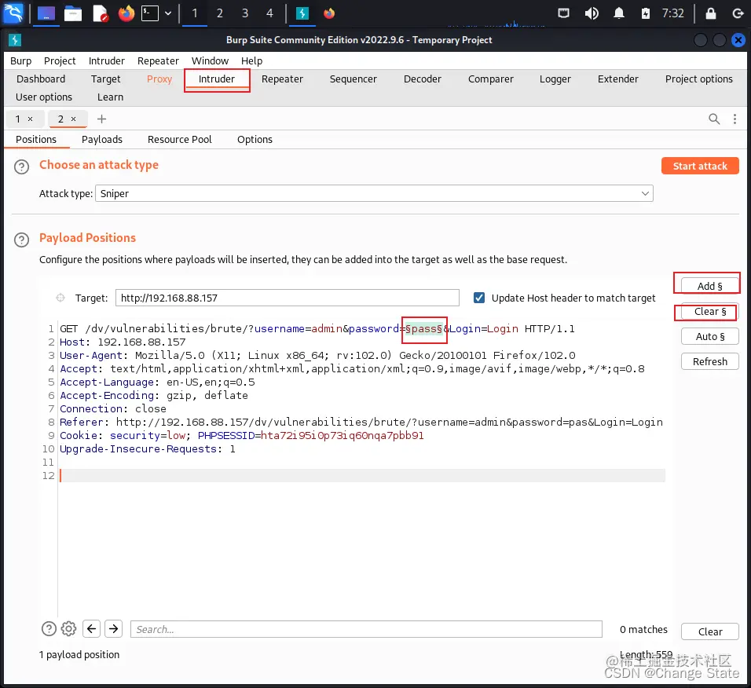Switch to the Target tab

[105, 79]
